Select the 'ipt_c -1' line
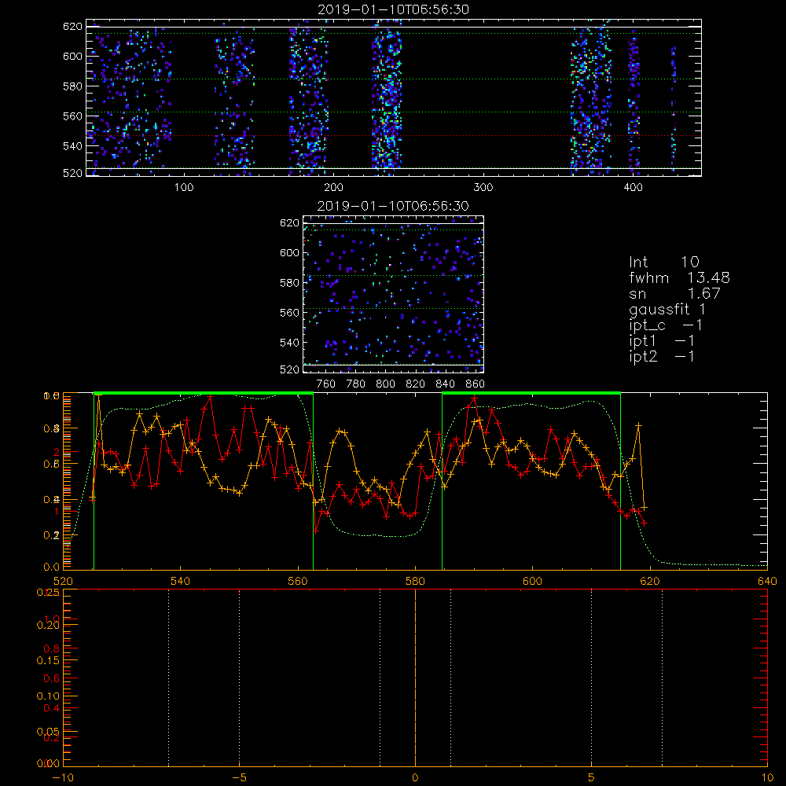 (666, 325)
